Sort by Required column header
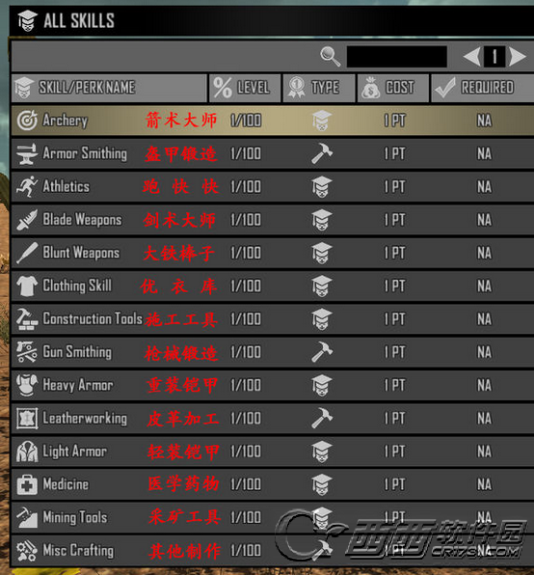 [482, 88]
